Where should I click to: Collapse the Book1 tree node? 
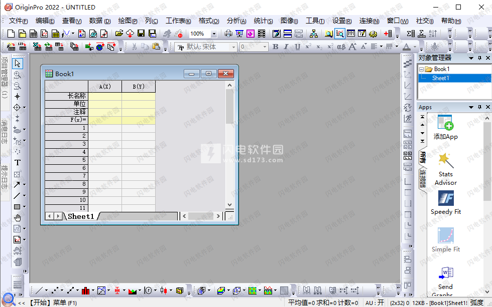click(422, 69)
